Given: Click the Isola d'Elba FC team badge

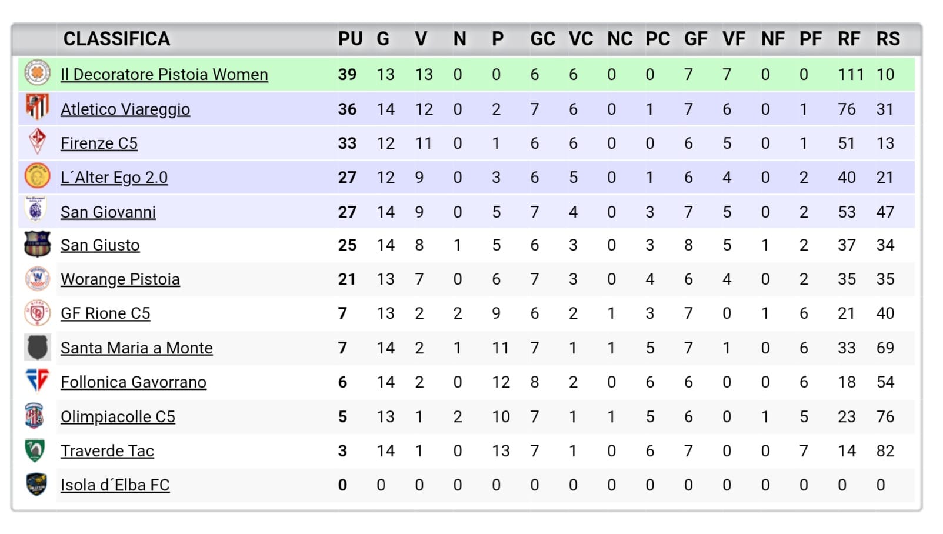Looking at the screenshot, I should [x=37, y=484].
